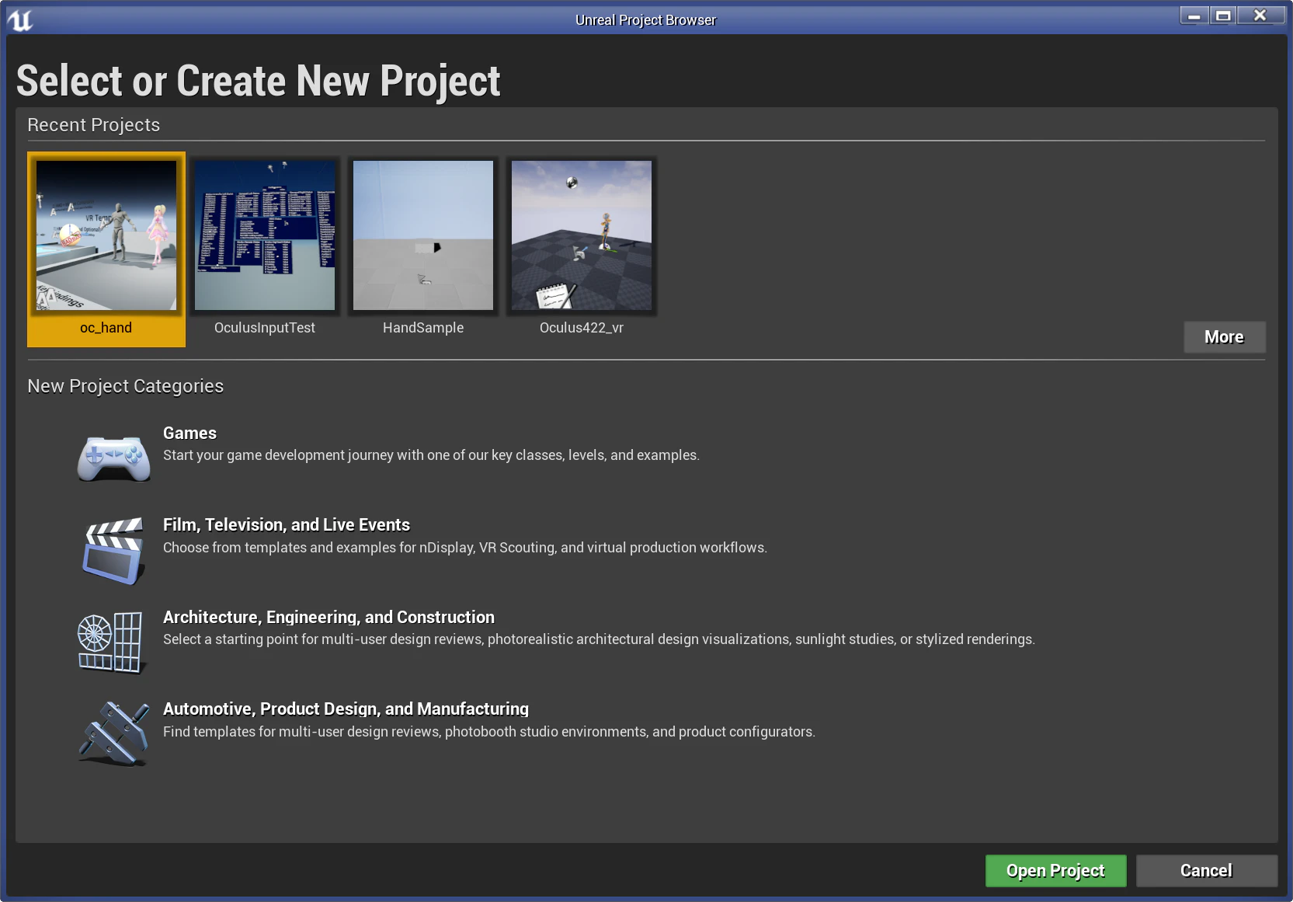Choose the Games category title
The image size is (1293, 902).
(189, 434)
